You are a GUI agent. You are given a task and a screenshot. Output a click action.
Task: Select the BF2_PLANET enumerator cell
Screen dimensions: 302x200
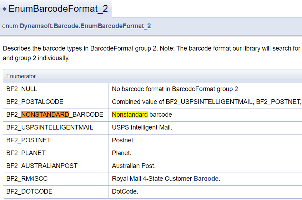[26, 153]
